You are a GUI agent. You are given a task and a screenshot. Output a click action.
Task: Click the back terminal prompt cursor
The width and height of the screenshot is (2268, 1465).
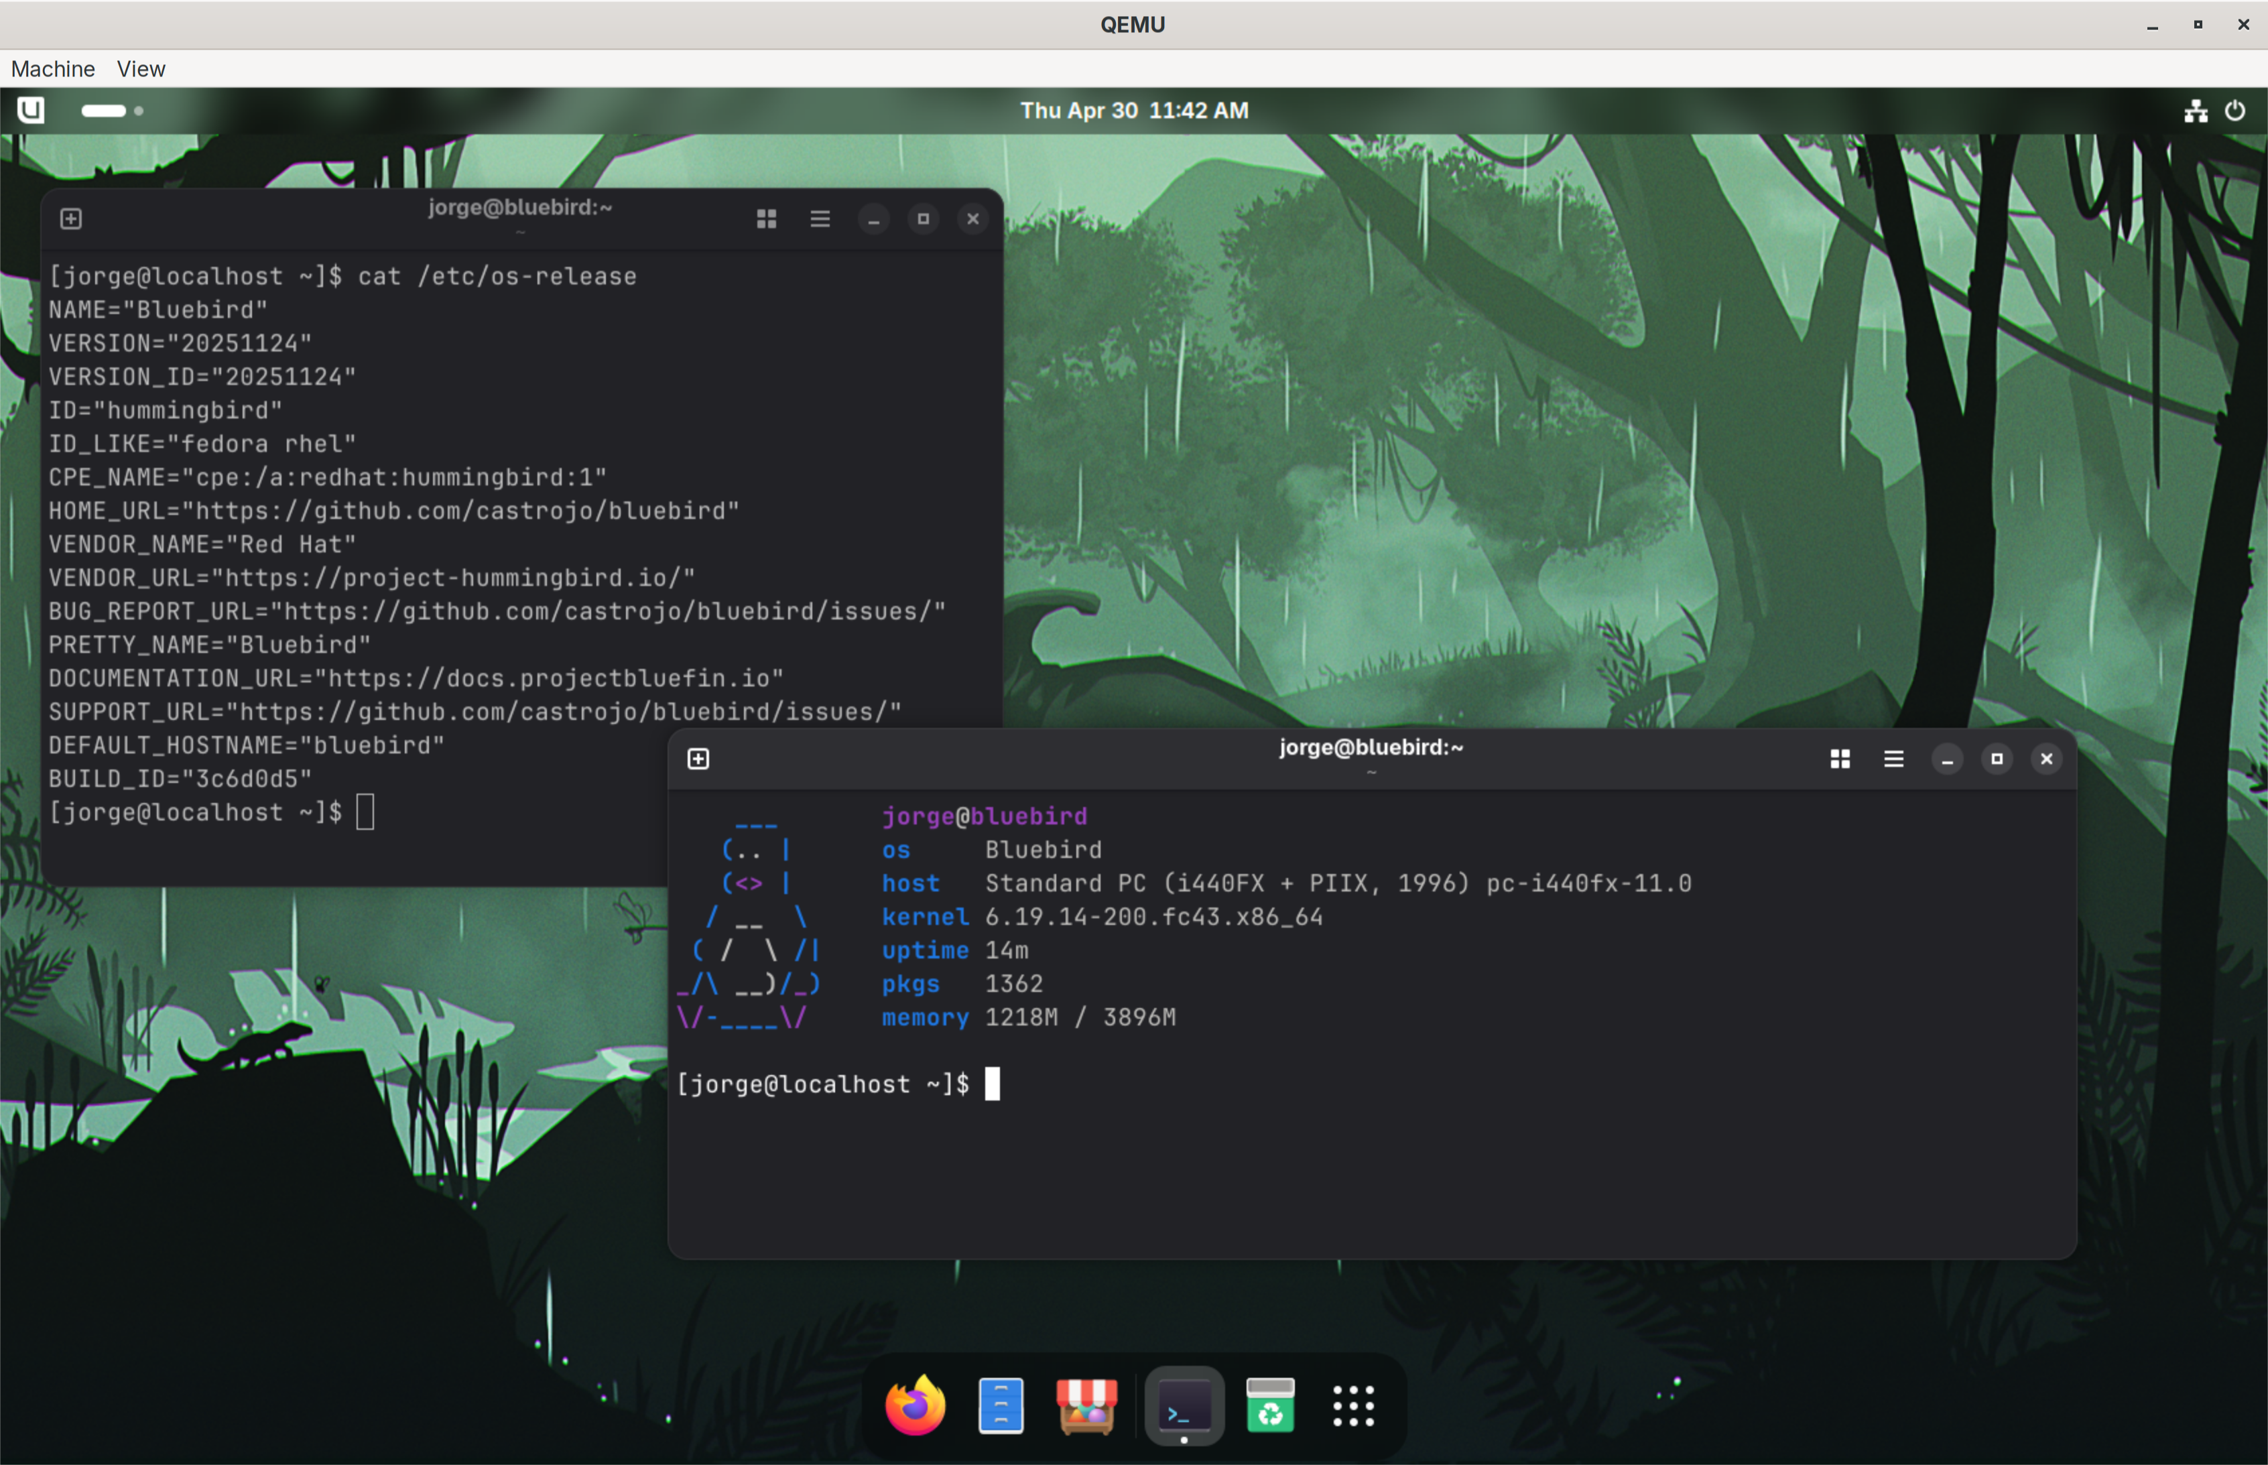click(365, 812)
